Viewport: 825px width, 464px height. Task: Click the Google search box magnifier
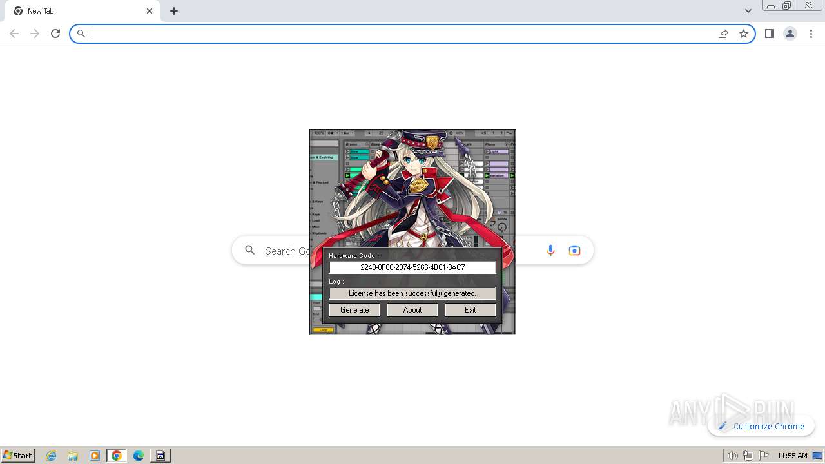[x=250, y=250]
